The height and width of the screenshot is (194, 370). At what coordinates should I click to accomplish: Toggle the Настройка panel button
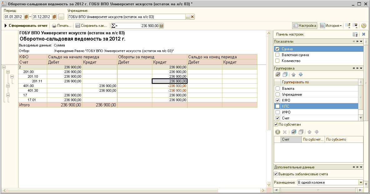coord(305,26)
